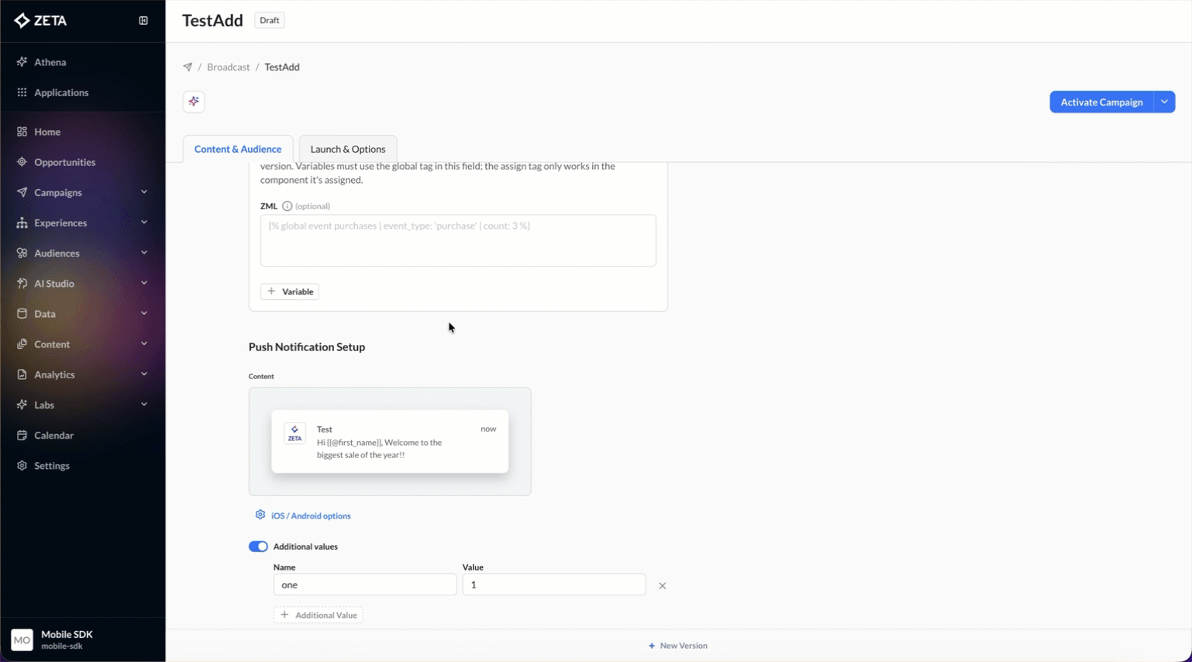The image size is (1192, 662).
Task: Click Analytics report icon
Action: (22, 374)
